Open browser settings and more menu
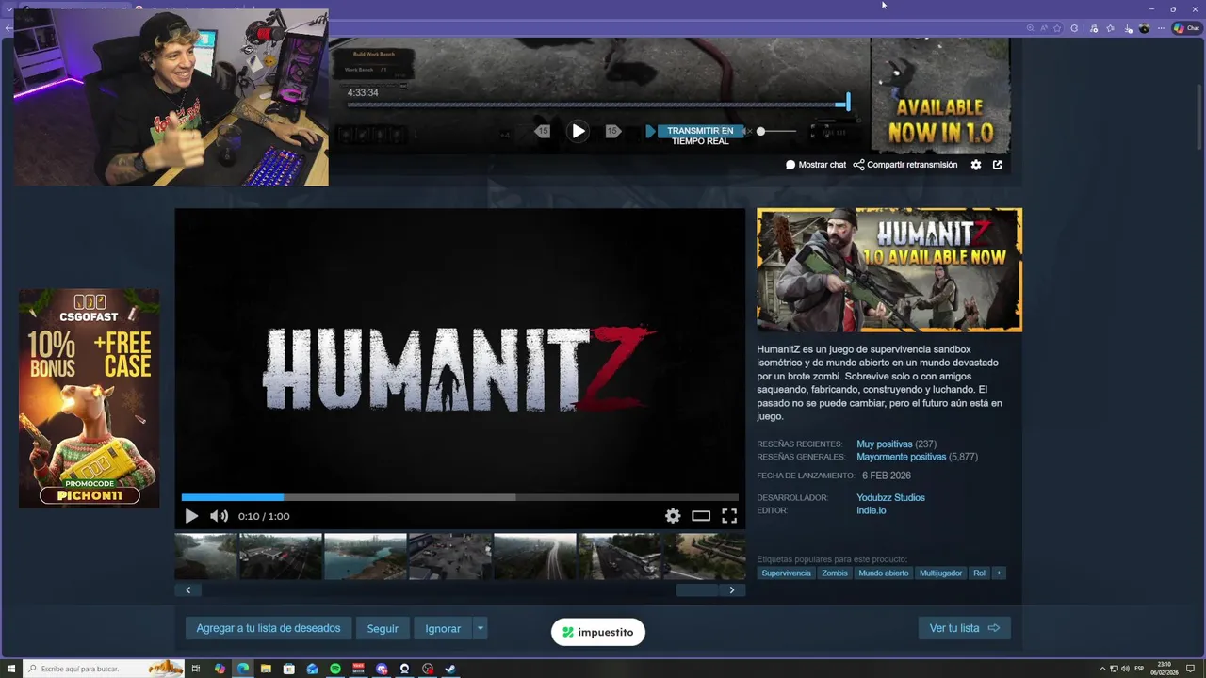The width and height of the screenshot is (1206, 678). coord(1161,28)
